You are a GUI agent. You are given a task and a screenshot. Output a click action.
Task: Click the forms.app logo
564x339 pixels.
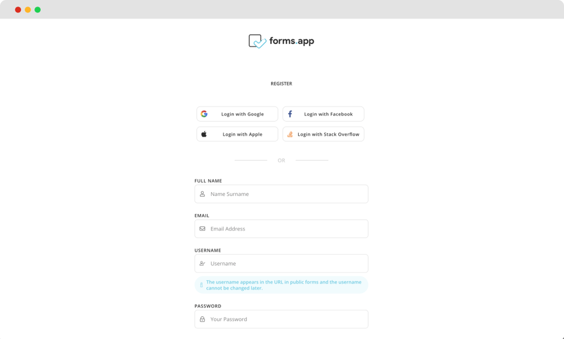click(280, 40)
